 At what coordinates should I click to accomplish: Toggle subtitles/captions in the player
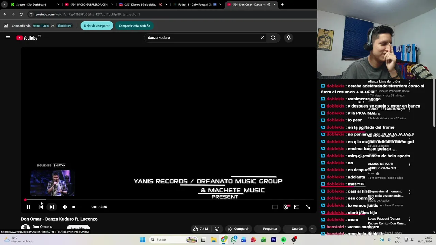pos(275,207)
